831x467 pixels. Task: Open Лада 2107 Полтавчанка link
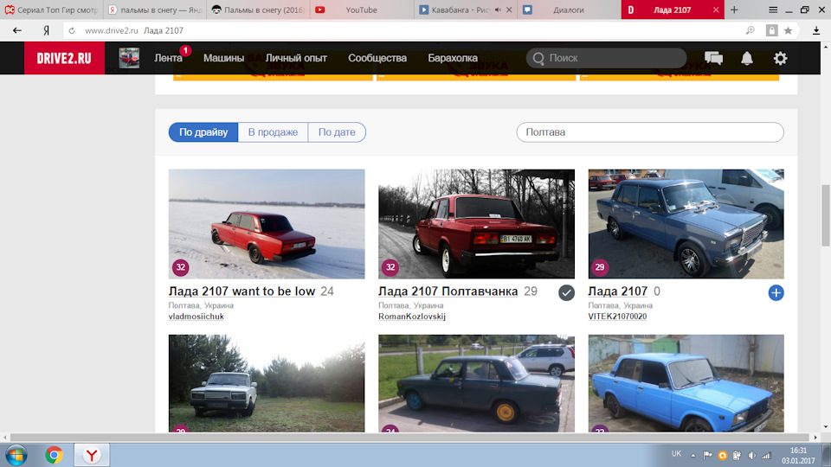(448, 291)
